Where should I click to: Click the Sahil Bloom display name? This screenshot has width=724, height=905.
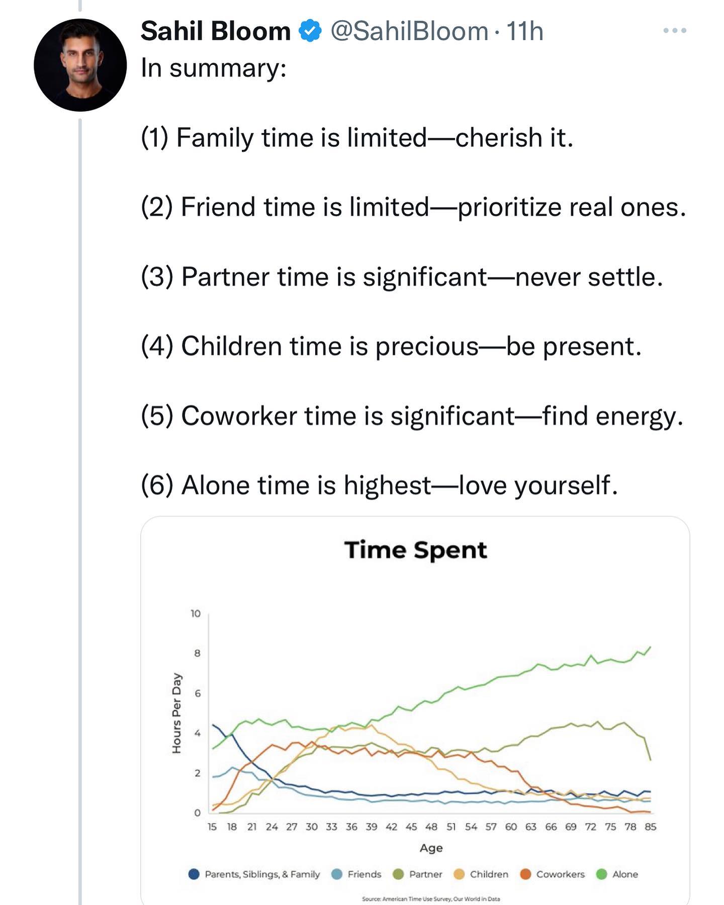216,31
